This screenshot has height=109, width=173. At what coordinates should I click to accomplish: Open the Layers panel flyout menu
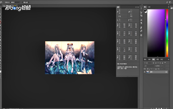[168, 59]
